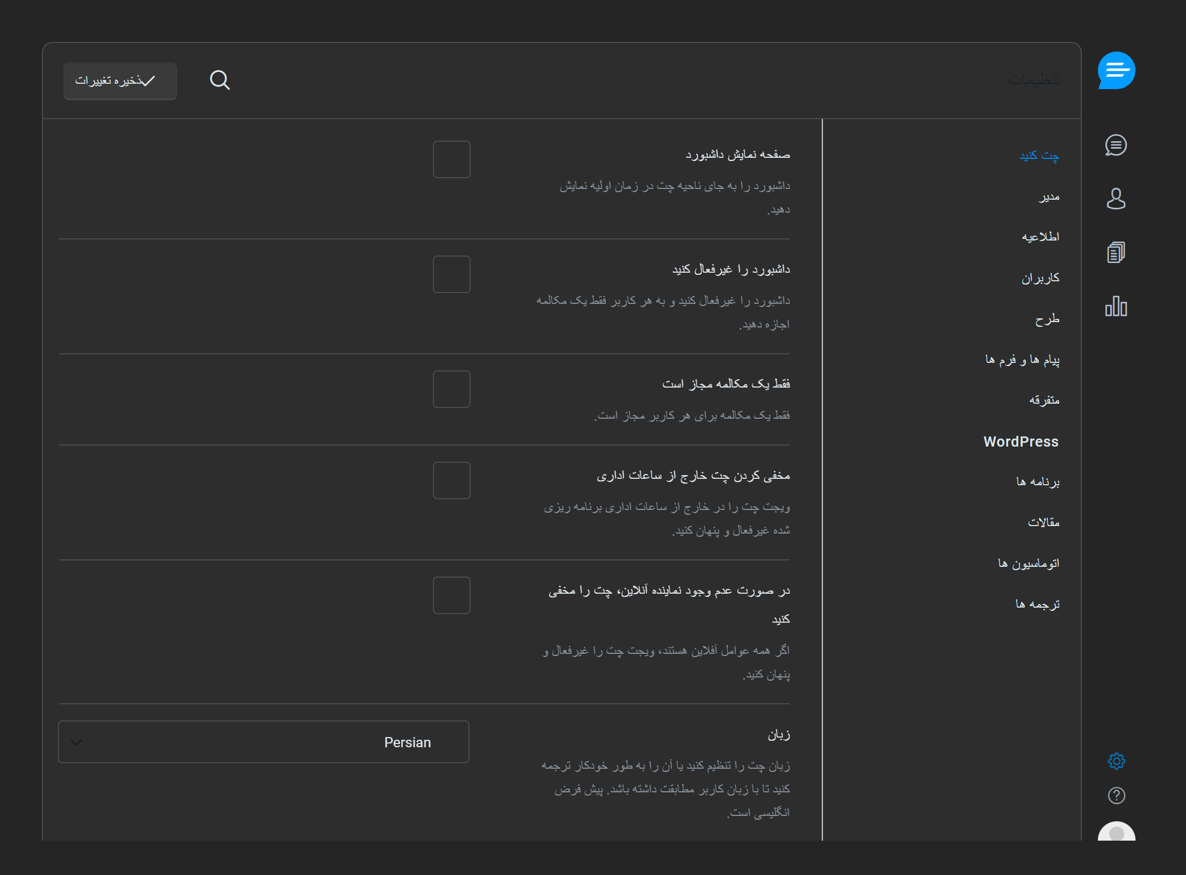Screen dimensions: 1186x875
Task: Open the conversations chat bubble icon
Action: pyautogui.click(x=1116, y=145)
